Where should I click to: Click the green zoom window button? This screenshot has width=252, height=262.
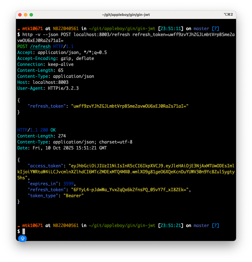coord(31,15)
